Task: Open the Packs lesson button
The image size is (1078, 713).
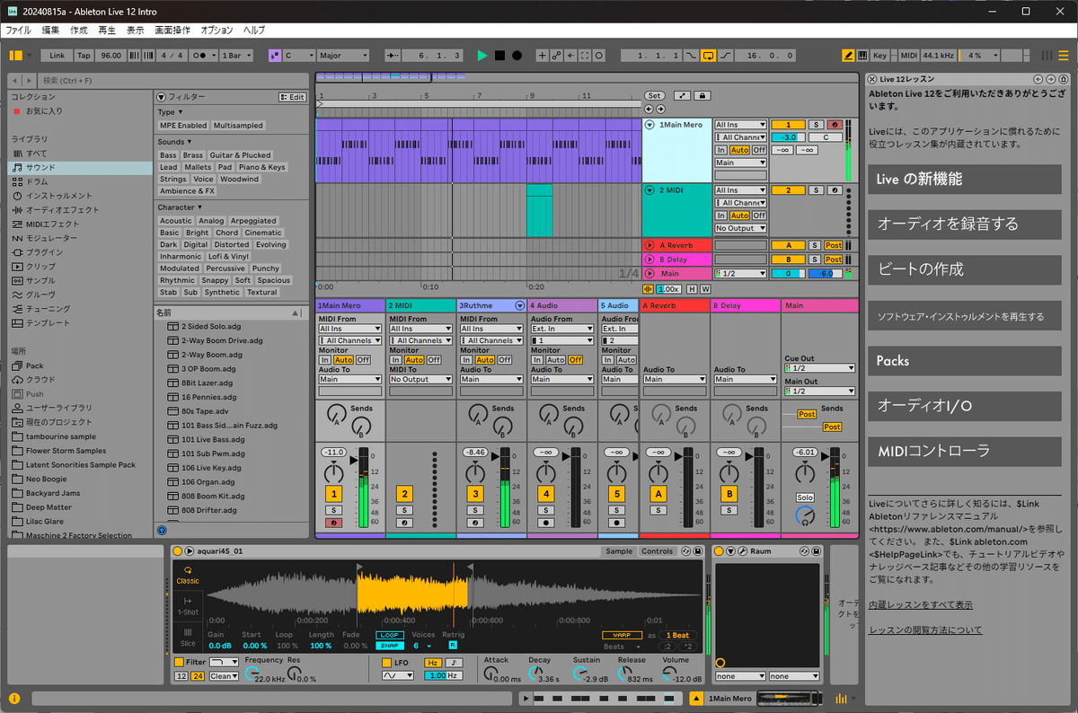Action: pyautogui.click(x=965, y=361)
